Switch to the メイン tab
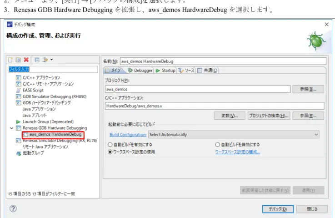335x218 pixels. point(114,71)
